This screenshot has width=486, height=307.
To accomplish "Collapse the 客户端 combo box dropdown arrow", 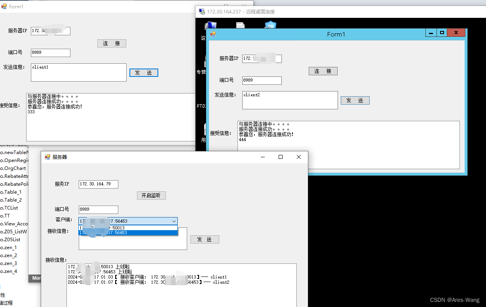I will pyautogui.click(x=174, y=221).
